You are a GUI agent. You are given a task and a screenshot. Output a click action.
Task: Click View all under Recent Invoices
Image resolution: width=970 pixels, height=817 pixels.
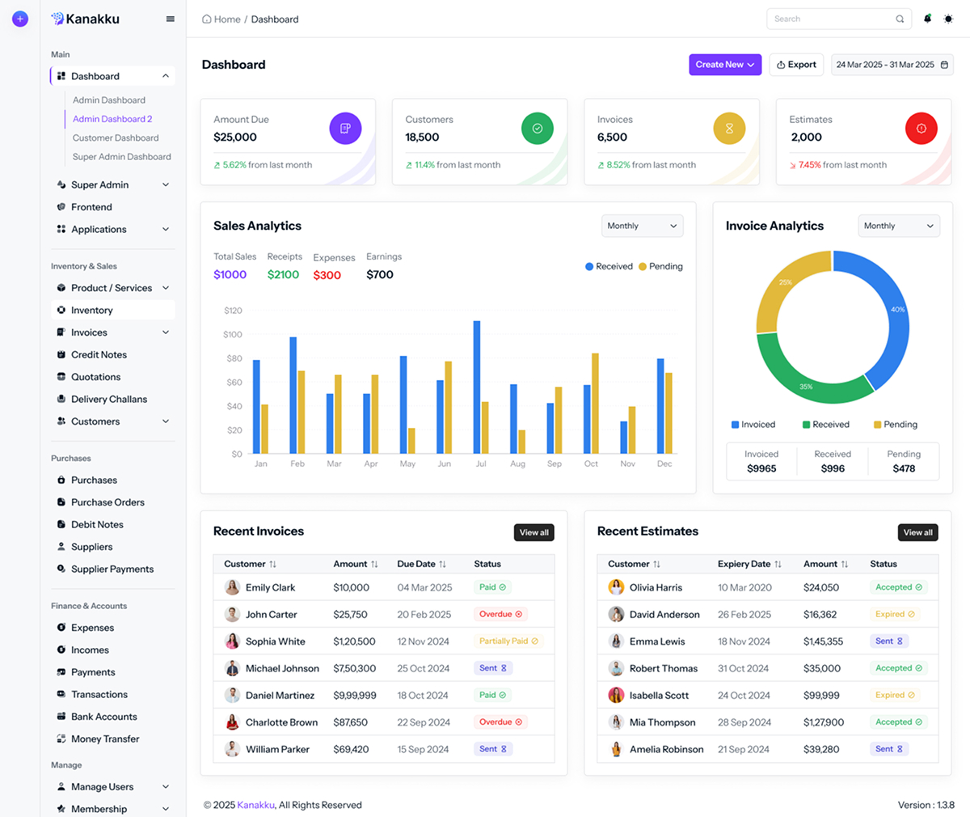point(533,532)
